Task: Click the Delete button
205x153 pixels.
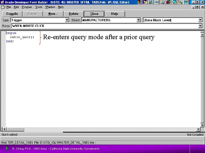Action: [x=74, y=14]
